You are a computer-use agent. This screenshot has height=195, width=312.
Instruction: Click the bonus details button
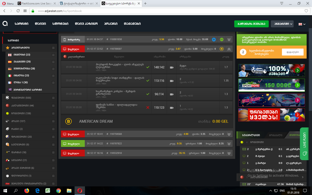click(x=293, y=52)
